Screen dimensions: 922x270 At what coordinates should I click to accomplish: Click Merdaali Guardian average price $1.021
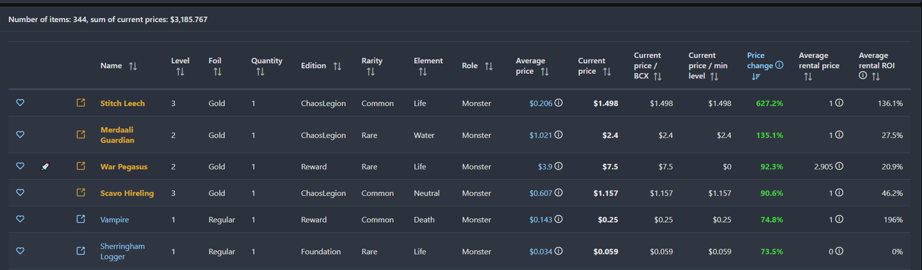[540, 135]
